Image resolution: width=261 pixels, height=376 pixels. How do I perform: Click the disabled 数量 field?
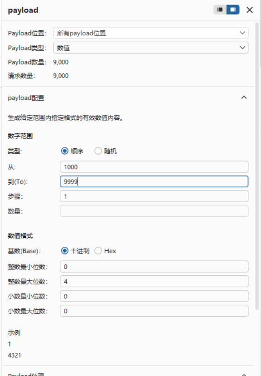pyautogui.click(x=154, y=211)
